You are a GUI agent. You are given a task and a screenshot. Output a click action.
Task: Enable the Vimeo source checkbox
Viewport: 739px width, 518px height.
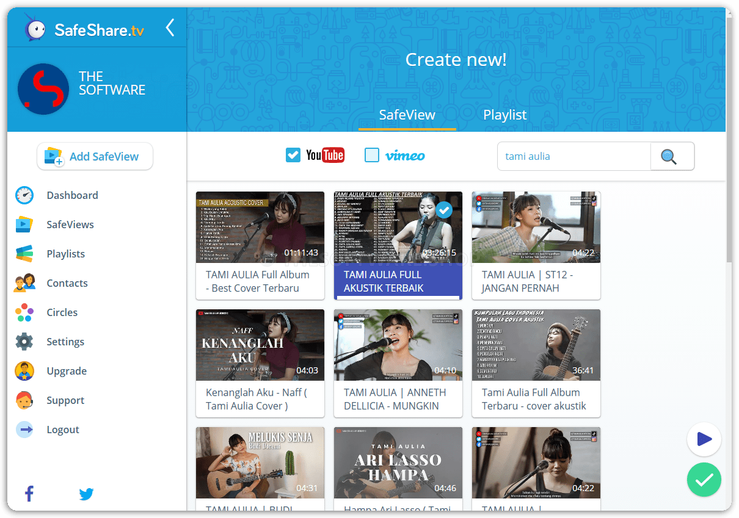click(372, 156)
